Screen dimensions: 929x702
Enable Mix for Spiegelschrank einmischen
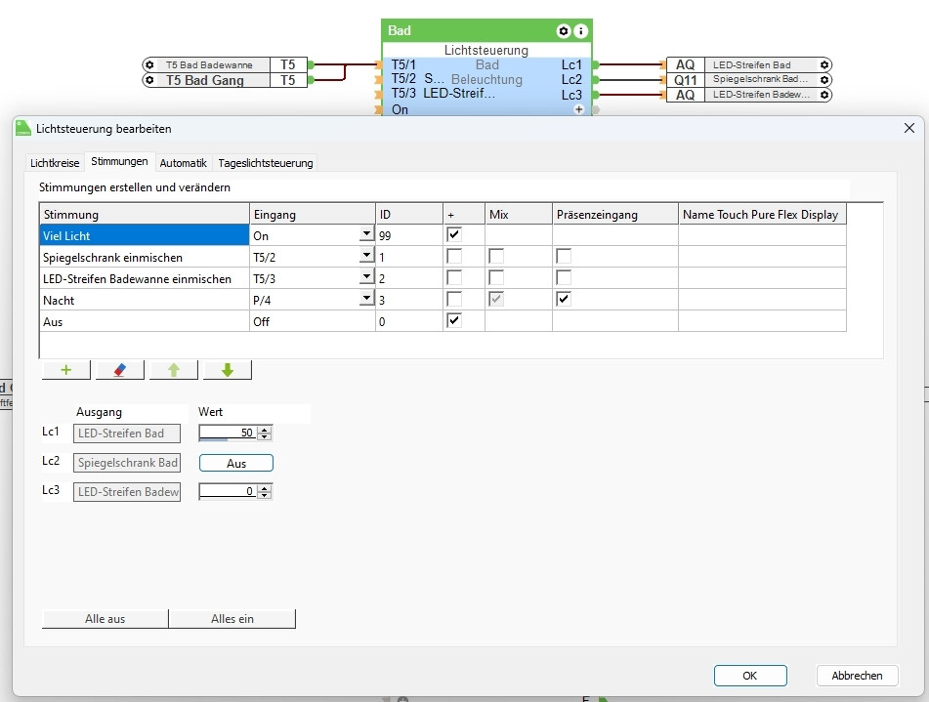tap(498, 256)
